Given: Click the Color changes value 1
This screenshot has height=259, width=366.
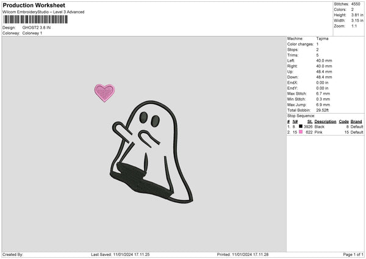Looking at the screenshot, I should click(317, 44).
